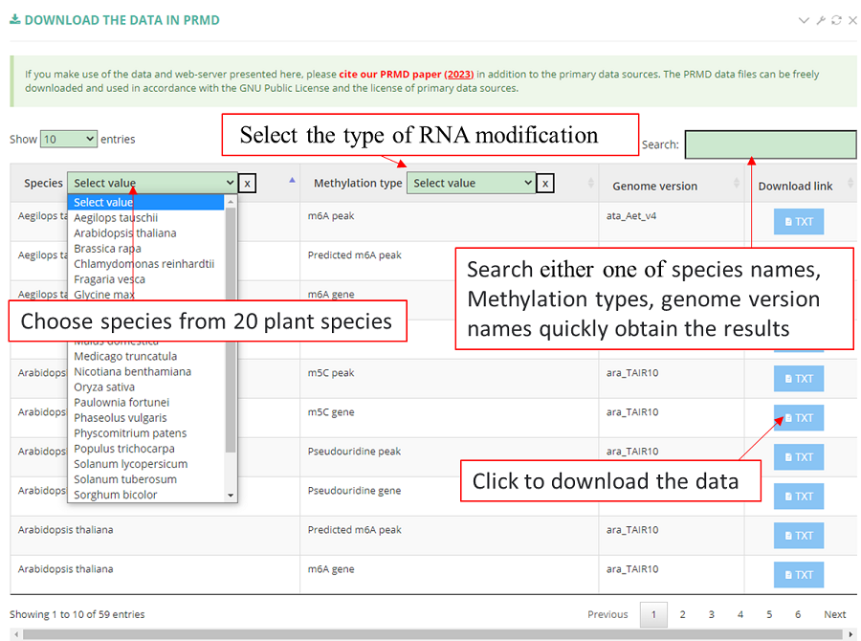The height and width of the screenshot is (641, 861).
Task: Choose Oryza sativa from the species list
Action: 104,387
